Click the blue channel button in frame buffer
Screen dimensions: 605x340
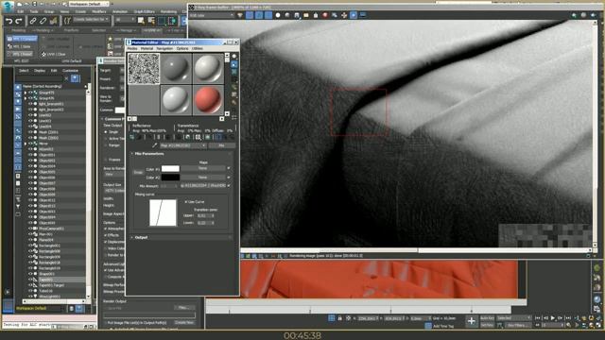click(268, 15)
